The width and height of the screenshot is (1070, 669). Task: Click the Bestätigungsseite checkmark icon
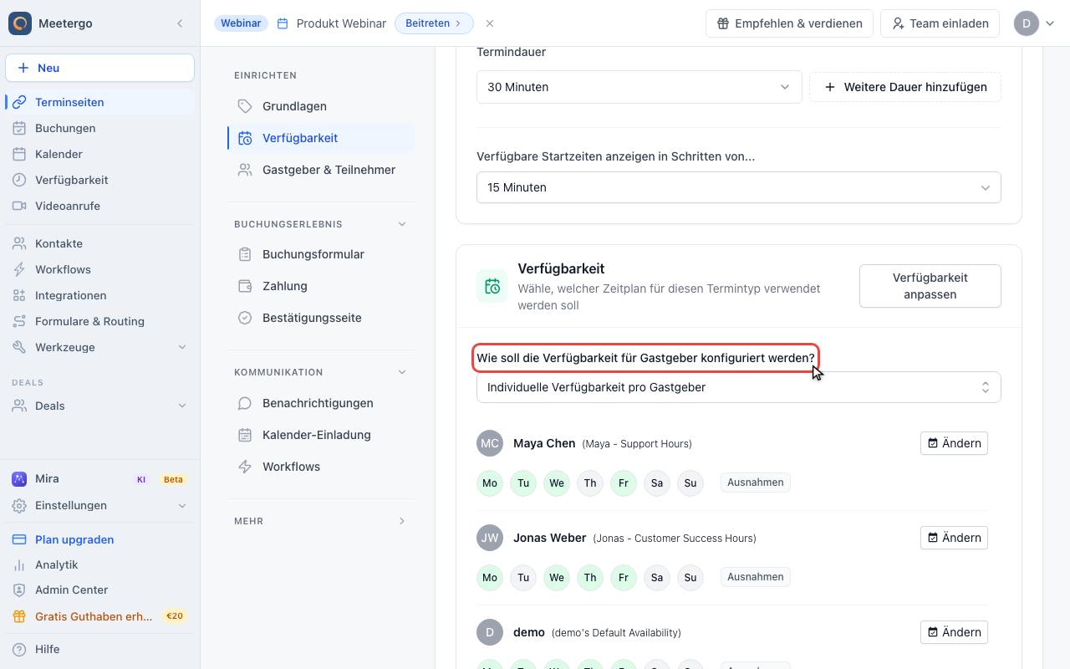pos(245,318)
